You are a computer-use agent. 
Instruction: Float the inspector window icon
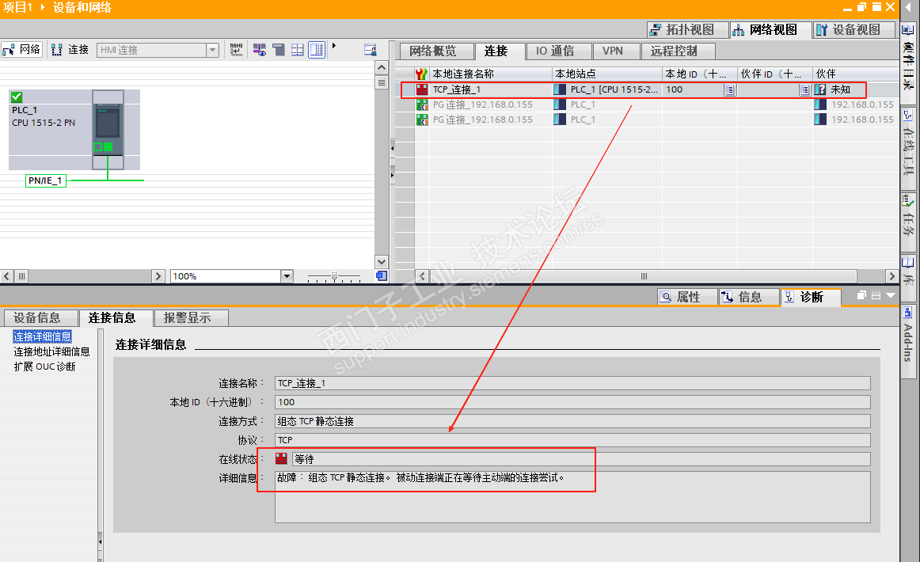coord(861,295)
